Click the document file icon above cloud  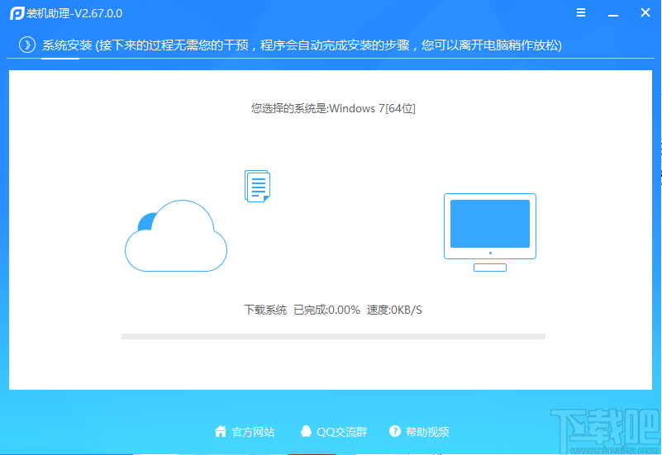click(257, 186)
